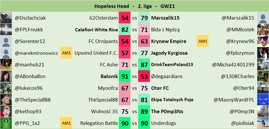Click the green badge avatar beside @PPG_1x2
269x129 pixels.
6,123
